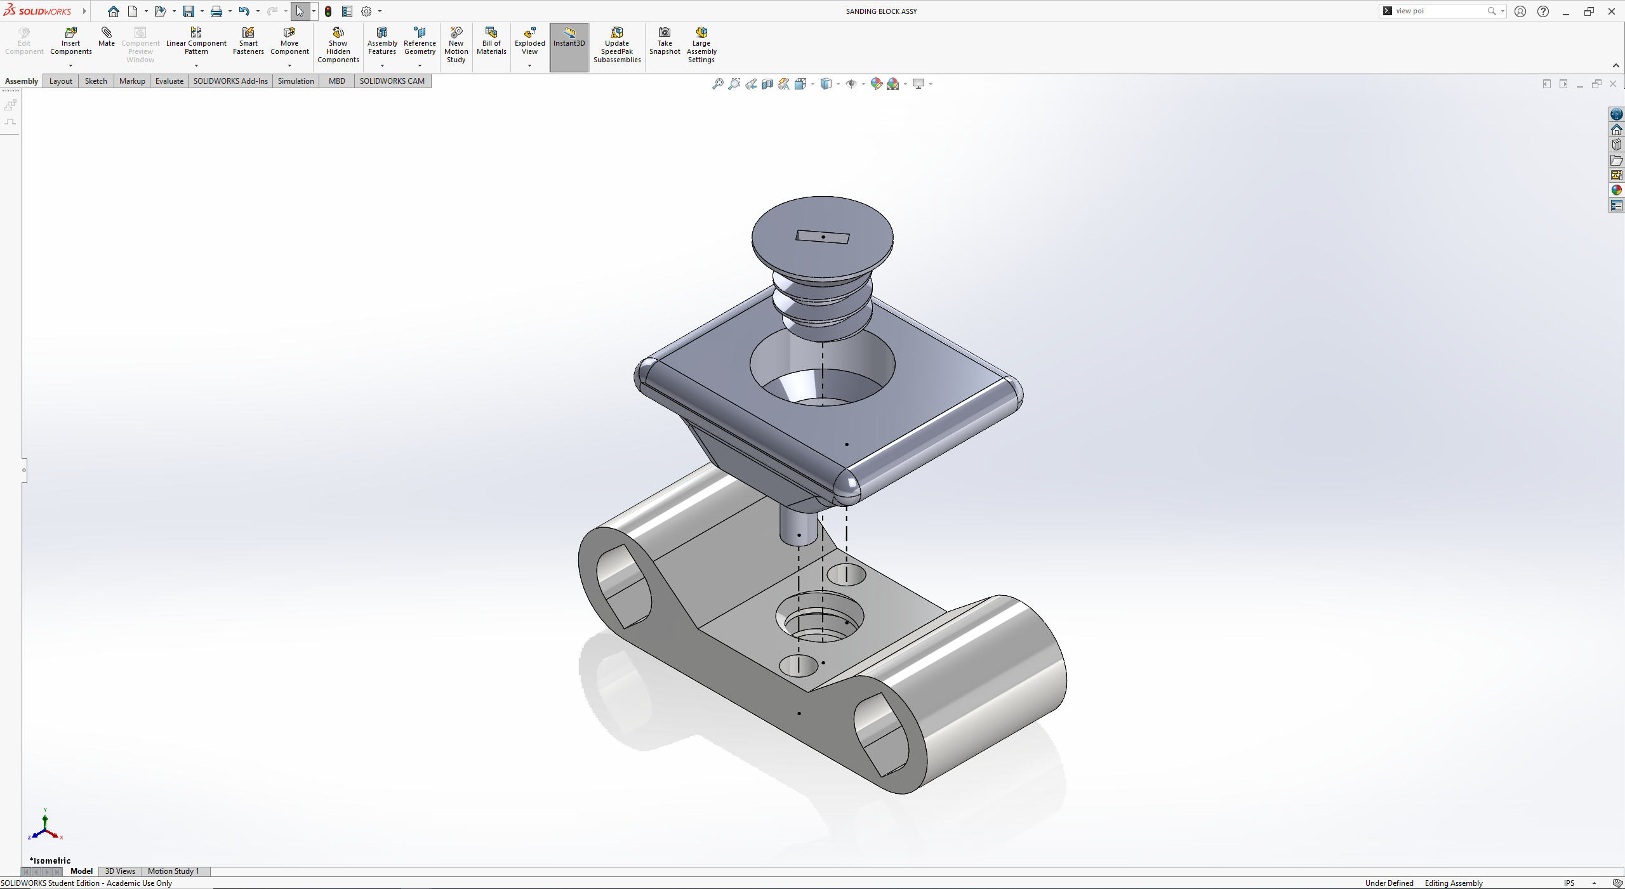Click Zoom to Fit magnifier icon

coord(717,84)
